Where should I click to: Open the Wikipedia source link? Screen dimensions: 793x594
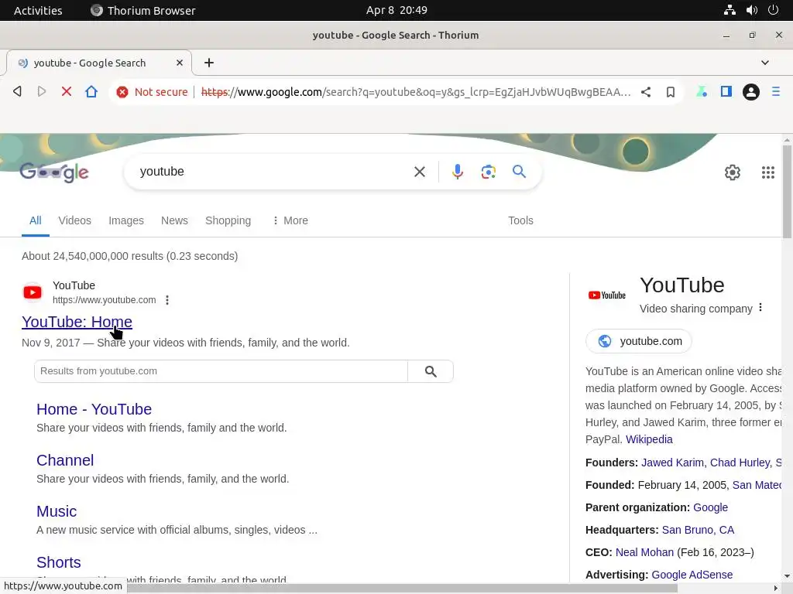point(649,439)
